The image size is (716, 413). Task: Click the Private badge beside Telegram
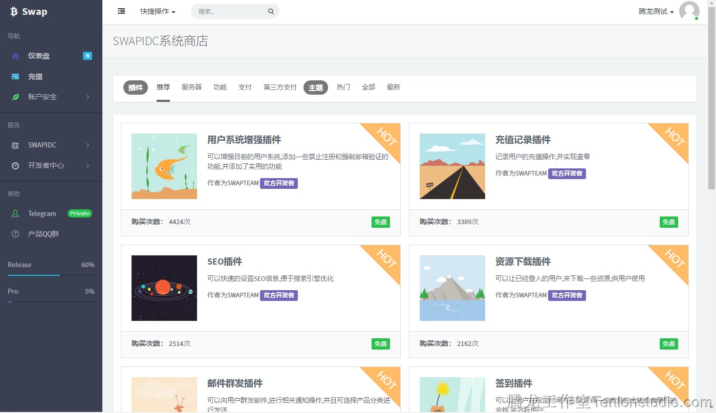click(80, 213)
